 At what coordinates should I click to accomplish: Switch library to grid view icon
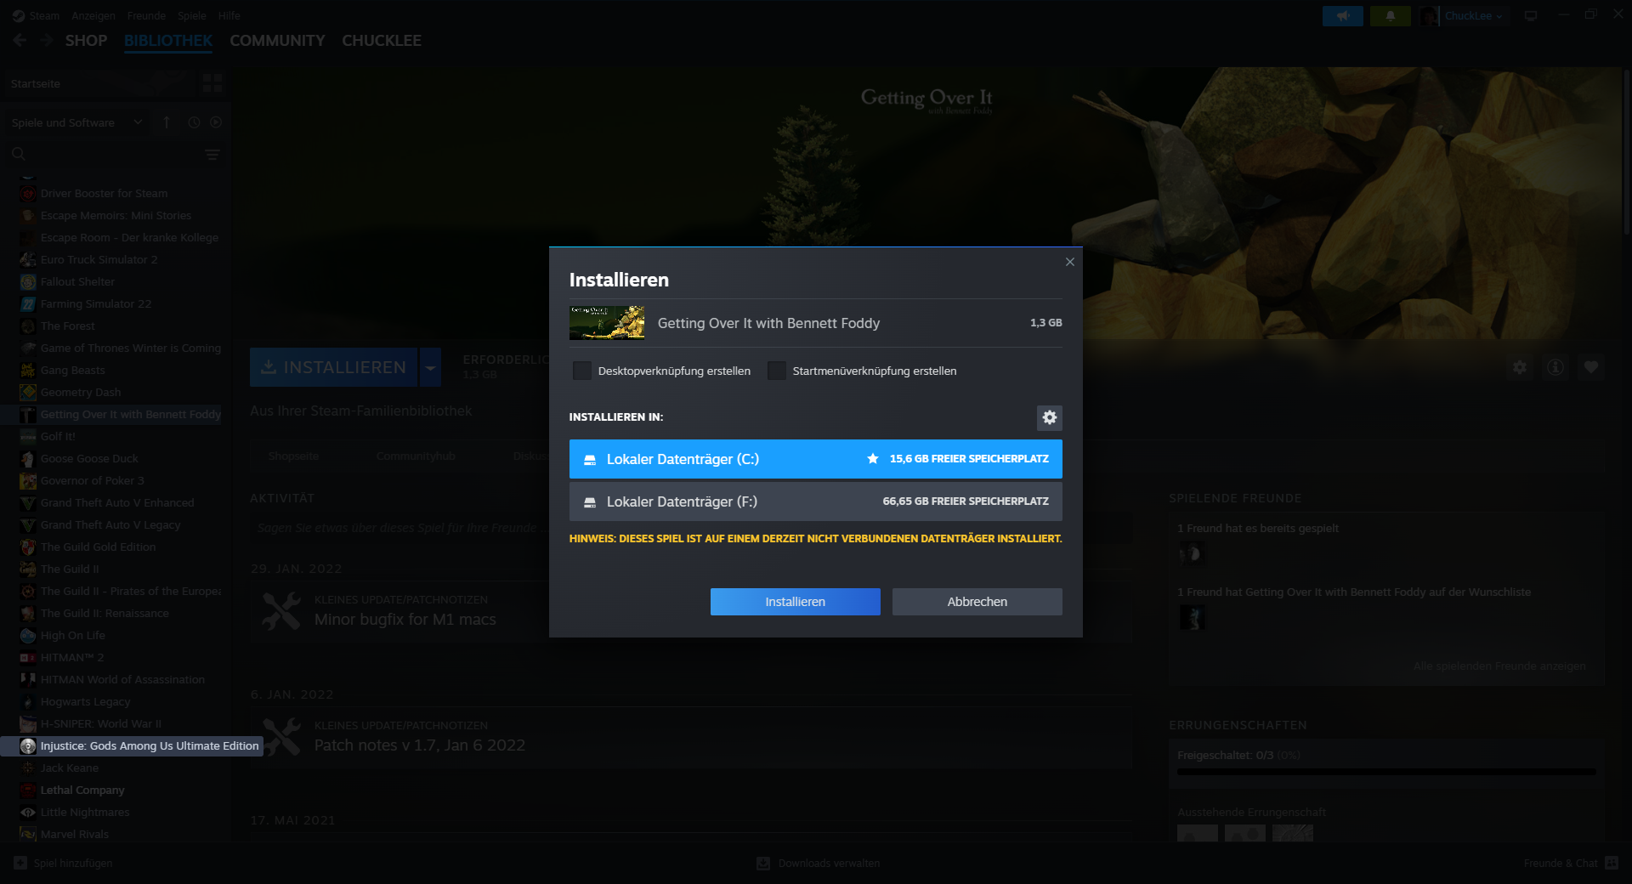212,82
